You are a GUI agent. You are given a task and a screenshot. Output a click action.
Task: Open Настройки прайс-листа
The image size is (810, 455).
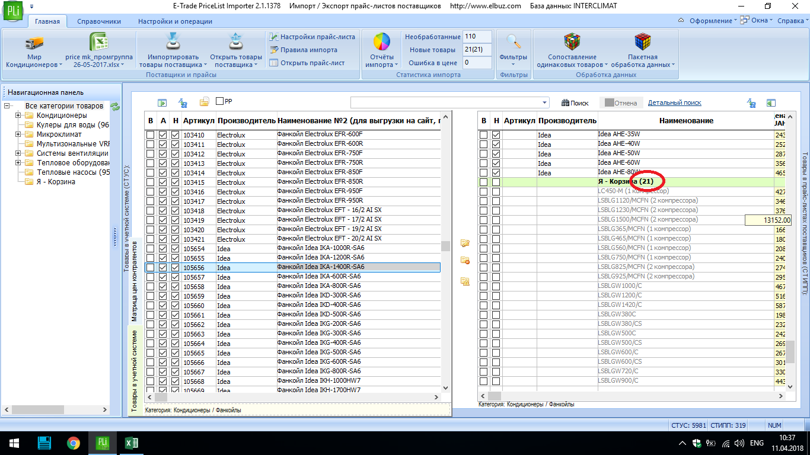coord(312,37)
